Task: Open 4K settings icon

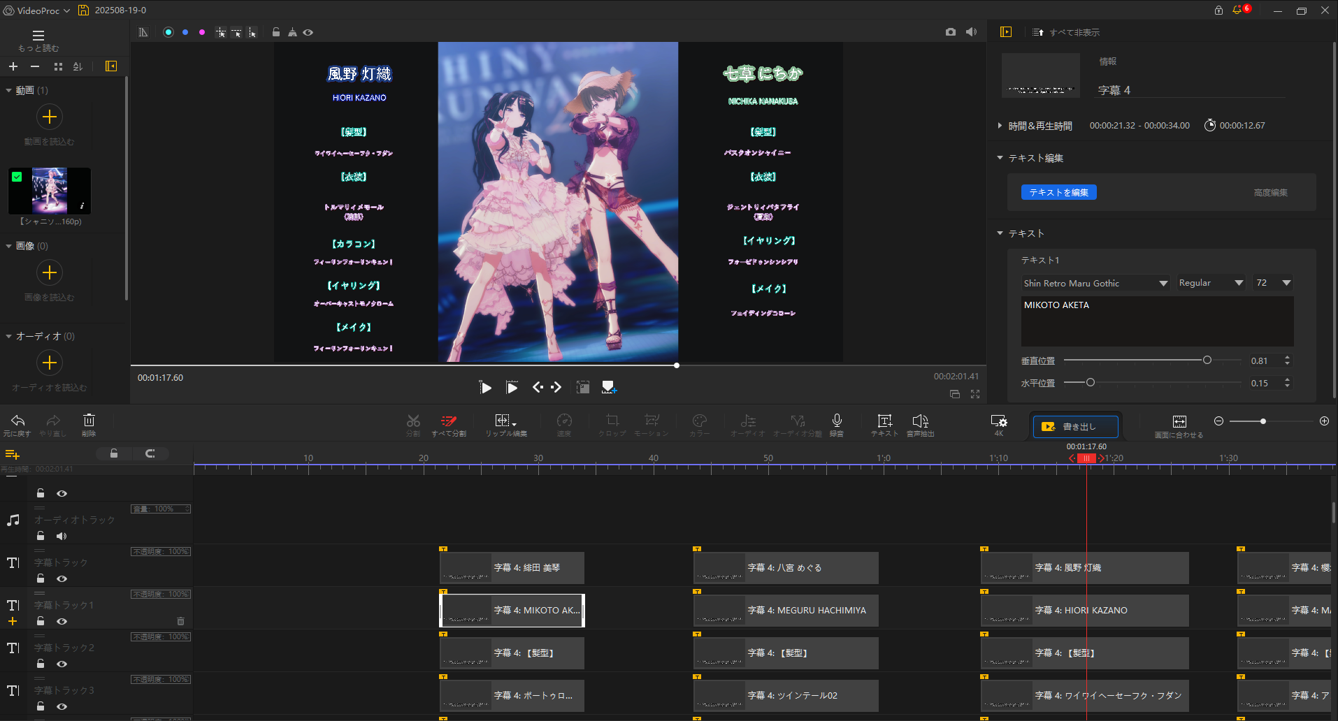Action: click(x=999, y=421)
